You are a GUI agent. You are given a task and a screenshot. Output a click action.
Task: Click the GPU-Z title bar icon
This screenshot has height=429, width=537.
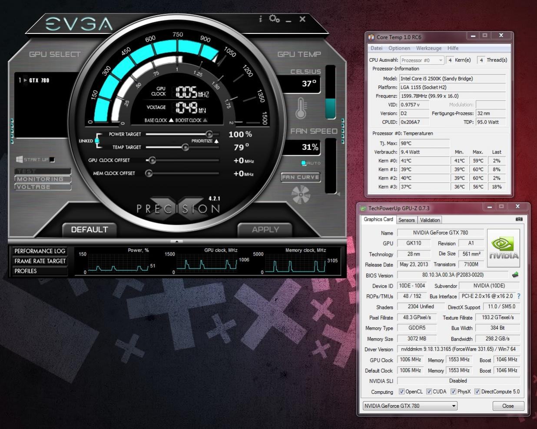[x=363, y=208]
